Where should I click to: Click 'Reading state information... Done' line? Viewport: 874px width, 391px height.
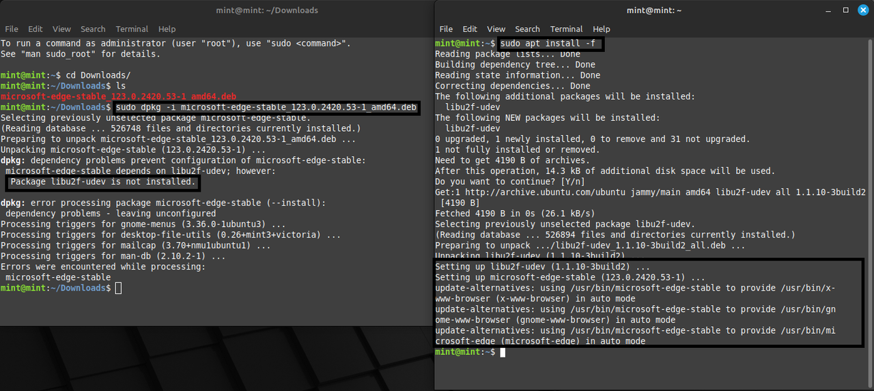point(518,76)
